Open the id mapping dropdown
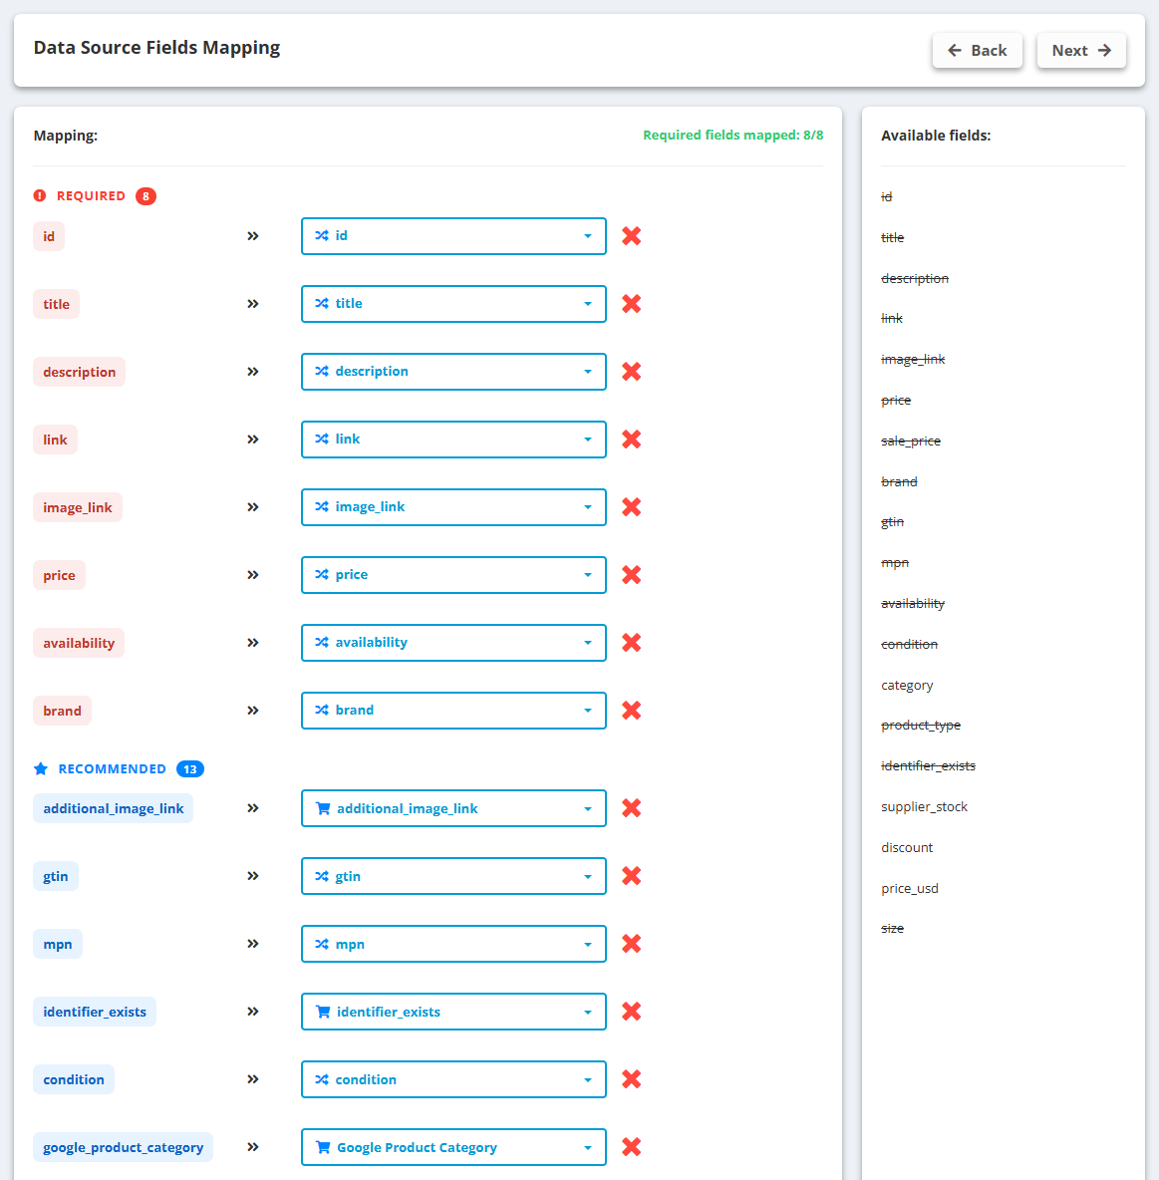 (x=453, y=236)
